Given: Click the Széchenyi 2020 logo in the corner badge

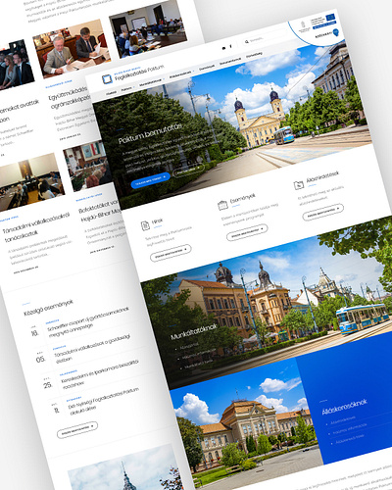Looking at the screenshot, I should tap(327, 34).
